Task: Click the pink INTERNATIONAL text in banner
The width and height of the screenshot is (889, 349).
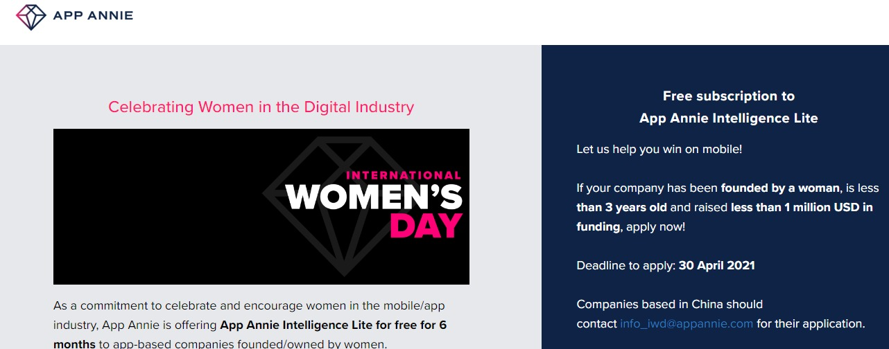Action: (x=403, y=175)
